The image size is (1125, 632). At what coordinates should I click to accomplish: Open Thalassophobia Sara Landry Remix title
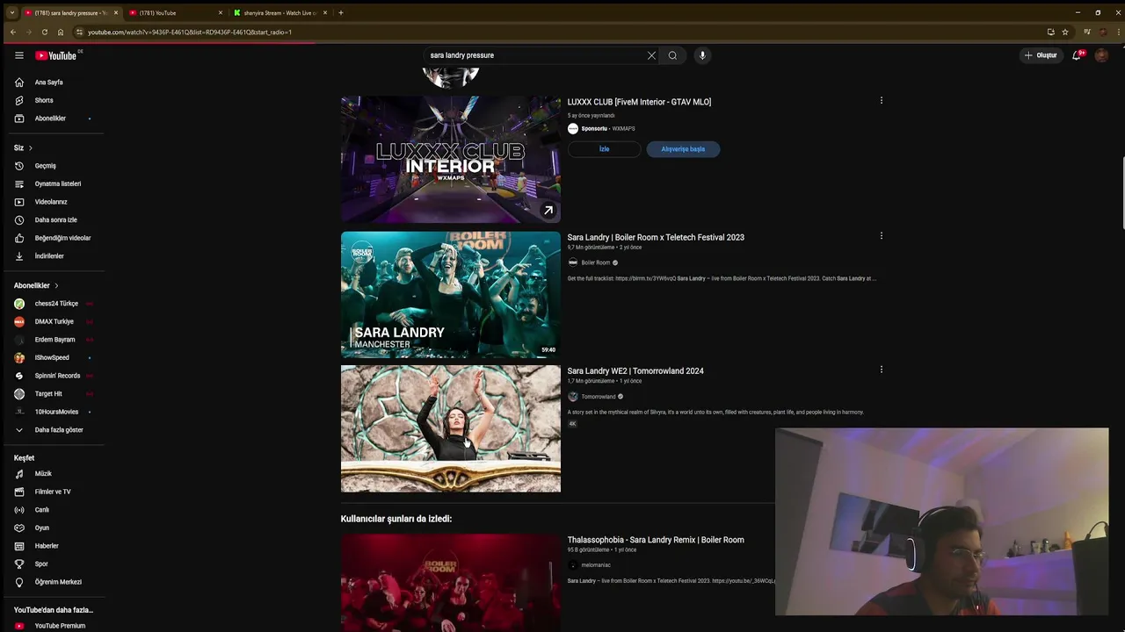656,540
